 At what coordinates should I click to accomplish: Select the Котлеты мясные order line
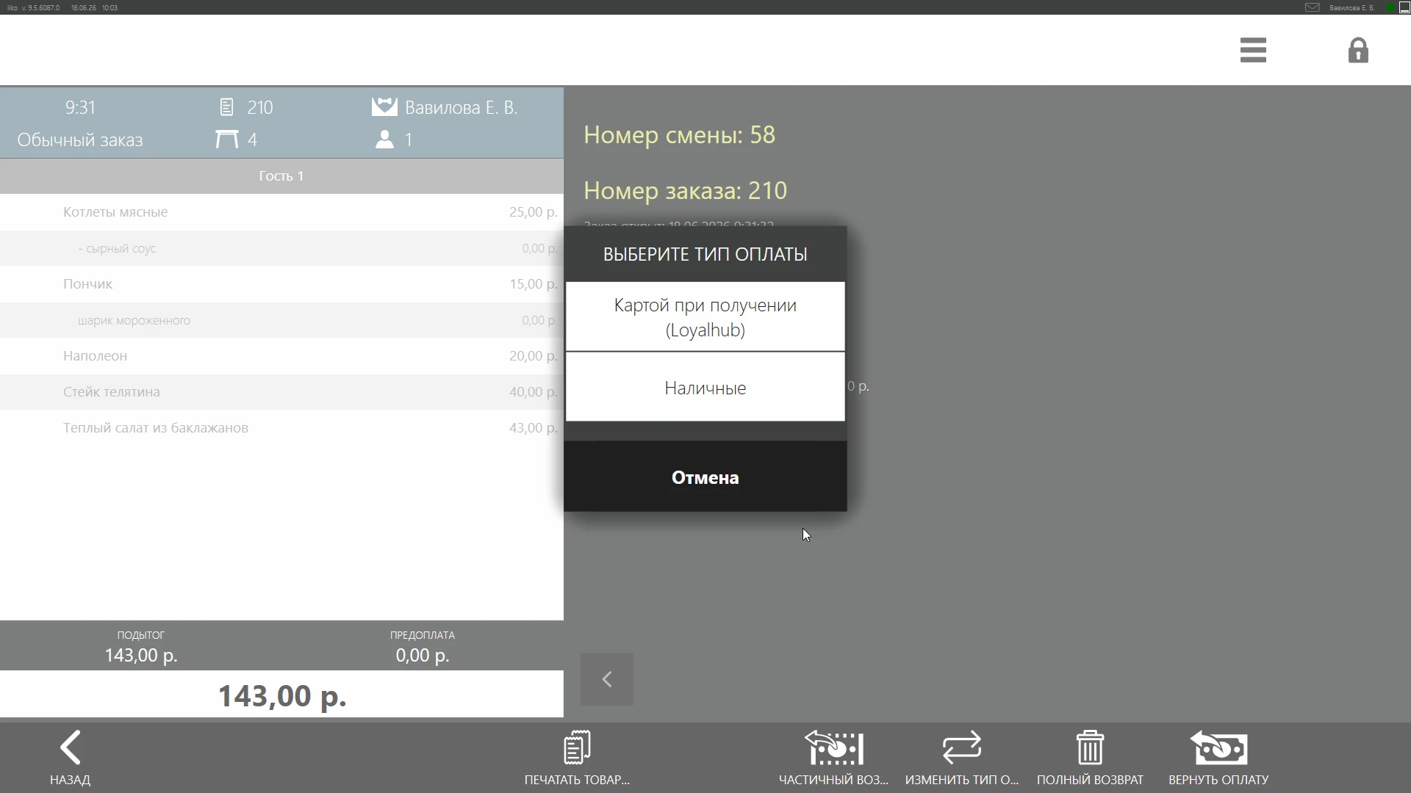(281, 212)
